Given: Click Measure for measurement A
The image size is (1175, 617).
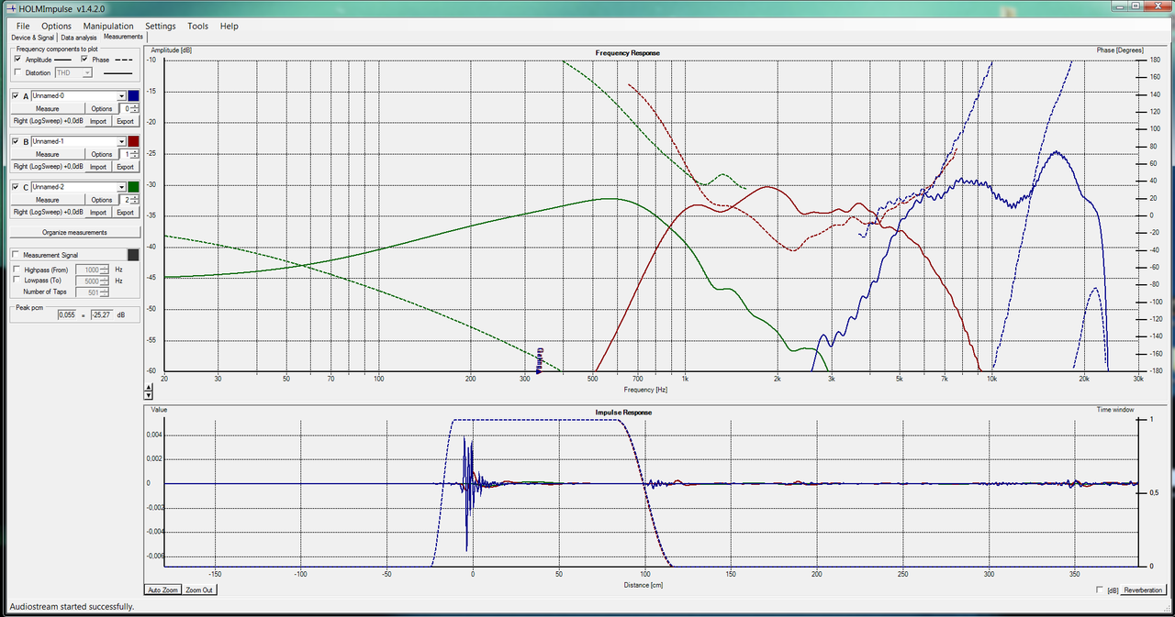Looking at the screenshot, I should (x=48, y=108).
